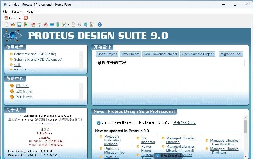
Task: Click the Proteus application icon in title bar
Action: coord(5,4)
